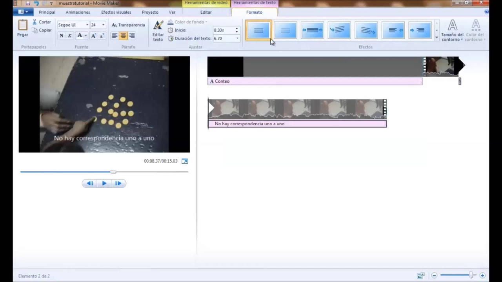Go to the previous frame
502x282 pixels.
pos(90,183)
